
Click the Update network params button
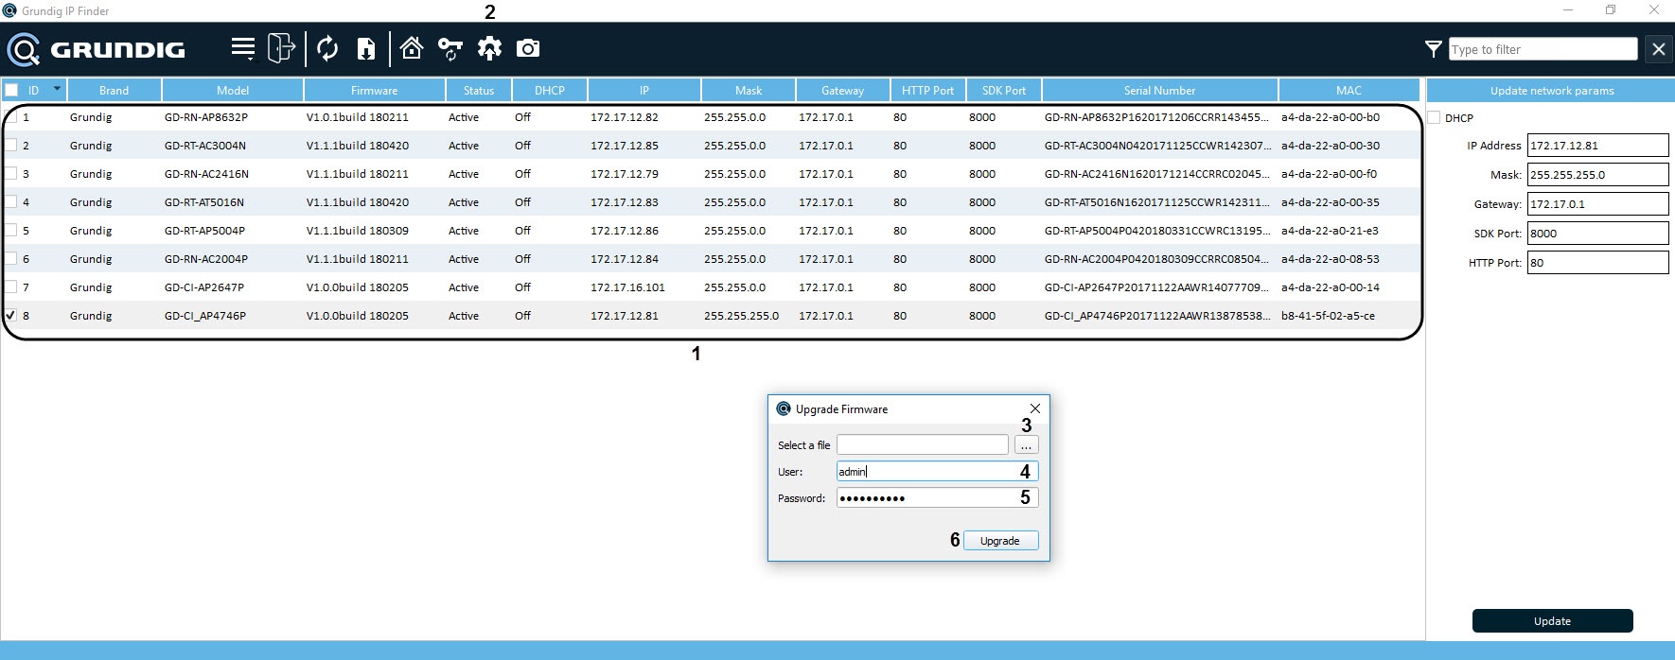[x=1552, y=621]
